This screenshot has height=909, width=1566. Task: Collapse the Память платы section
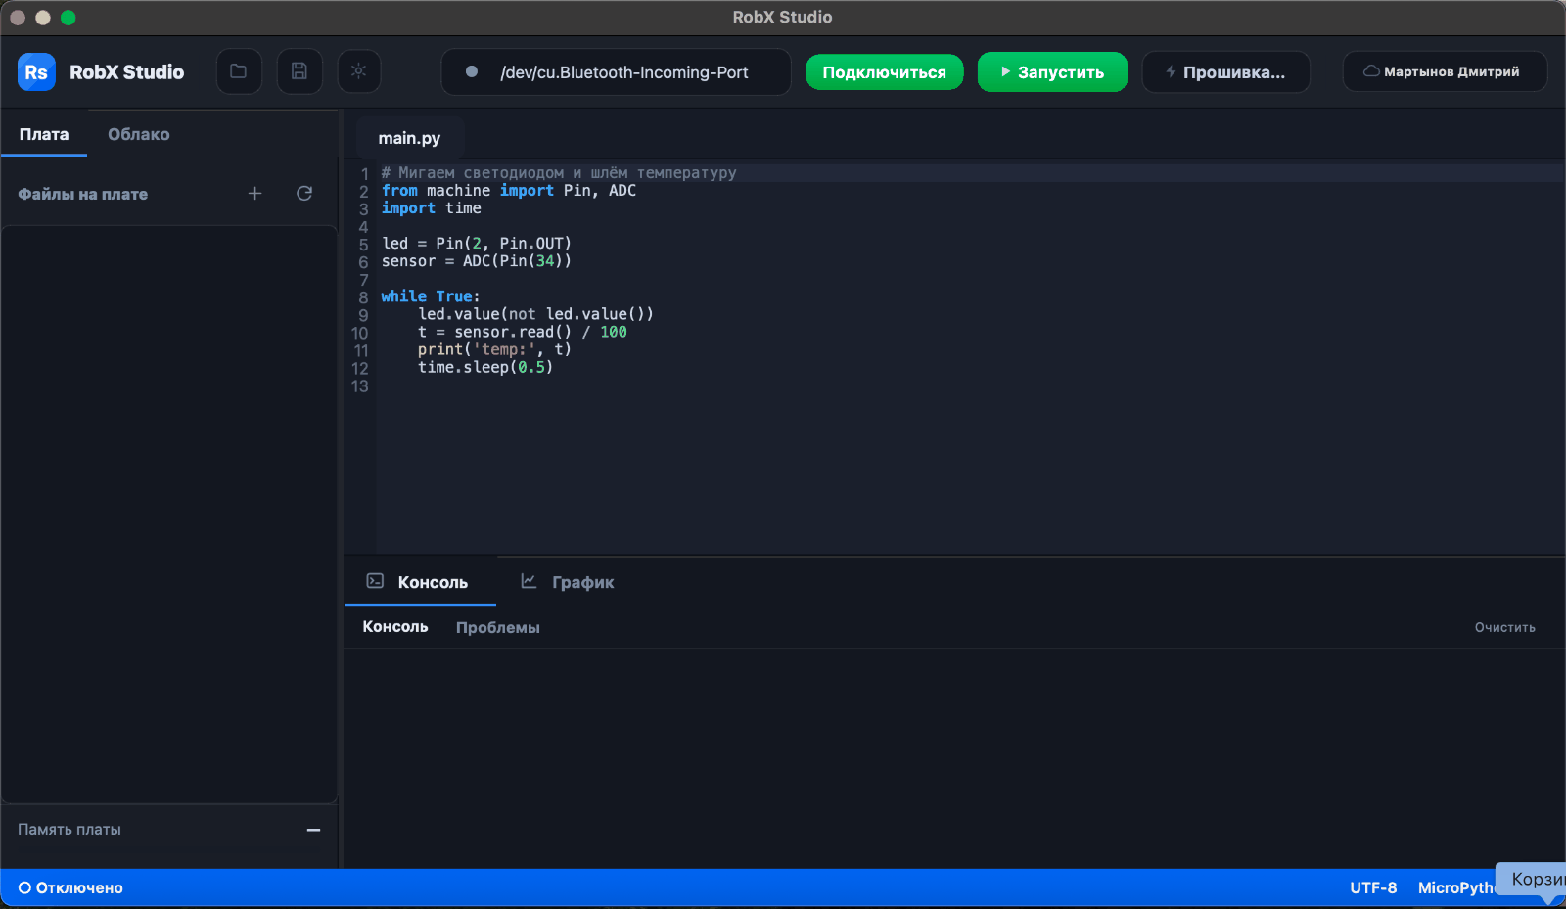pyautogui.click(x=313, y=830)
